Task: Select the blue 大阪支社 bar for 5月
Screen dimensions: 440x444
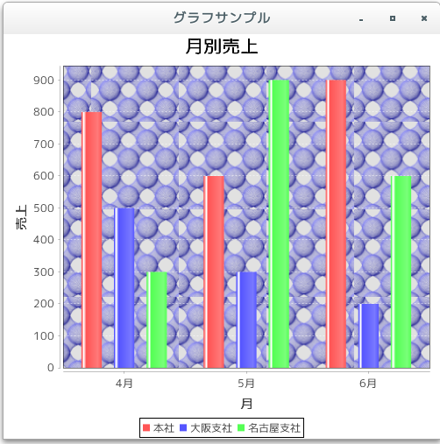Action: [246, 320]
